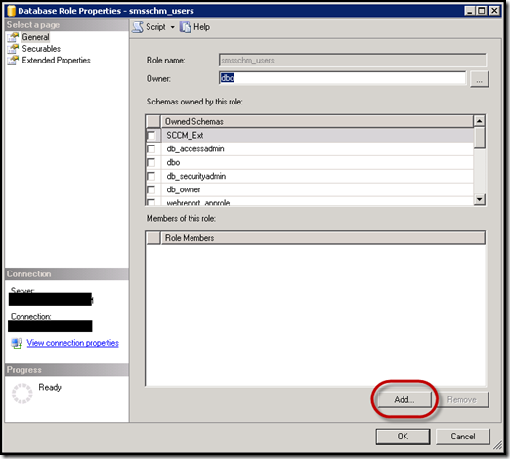The width and height of the screenshot is (510, 459).
Task: Open the Script dropdown arrow
Action: pos(173,27)
